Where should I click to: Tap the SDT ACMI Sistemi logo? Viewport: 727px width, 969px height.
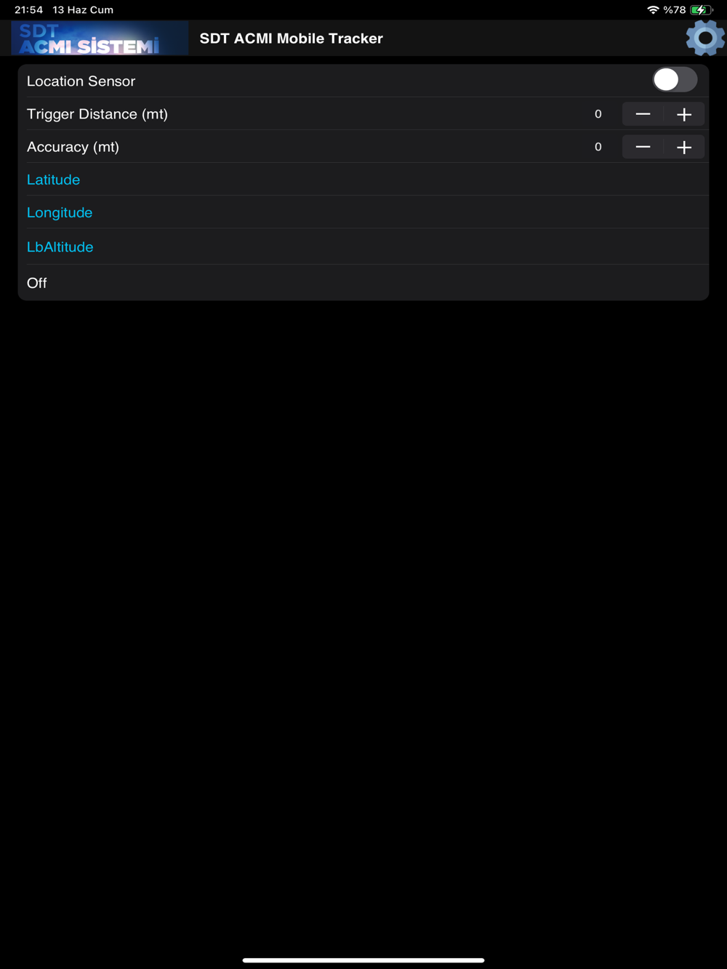click(x=100, y=38)
